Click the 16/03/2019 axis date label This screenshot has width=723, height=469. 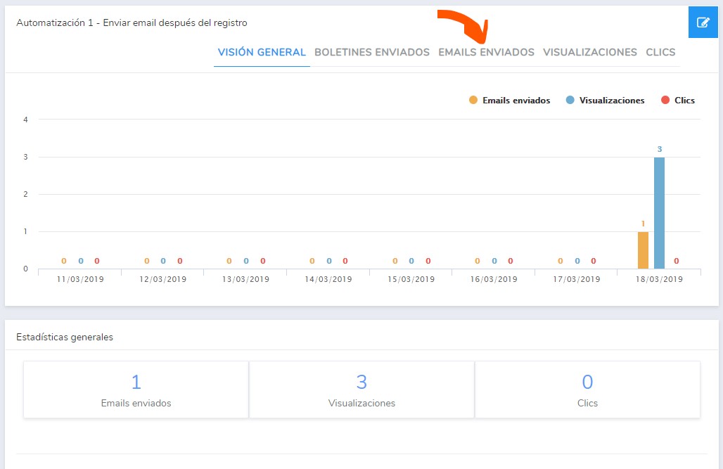(x=494, y=279)
